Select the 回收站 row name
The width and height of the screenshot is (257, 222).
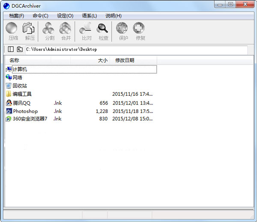pos(20,86)
